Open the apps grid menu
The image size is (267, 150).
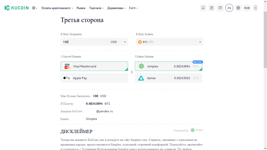coord(34,8)
